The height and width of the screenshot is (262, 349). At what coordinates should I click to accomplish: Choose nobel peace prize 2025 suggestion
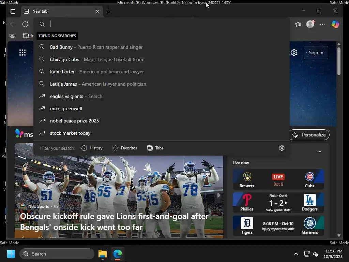(162, 121)
